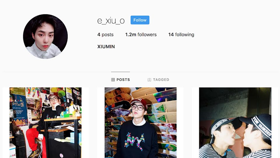Click the bold 14 number
This screenshot has width=280, height=158.
(x=171, y=34)
